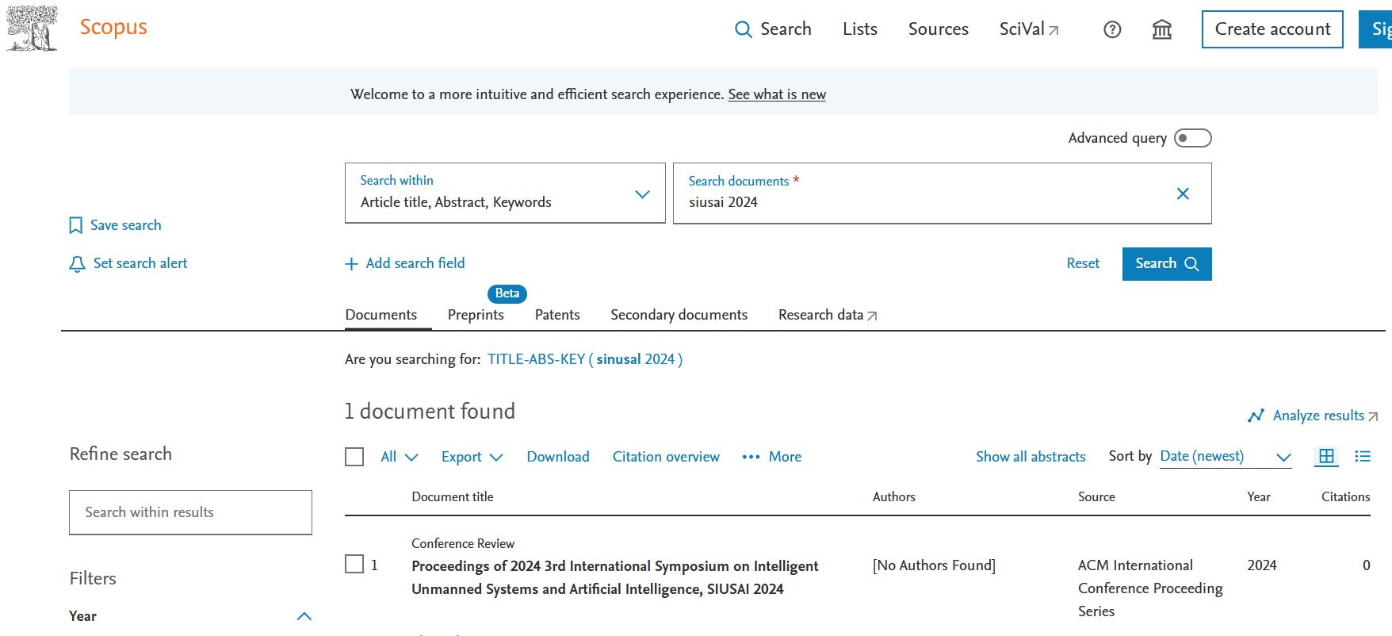
Task: Click the Create account button
Action: pos(1272,29)
